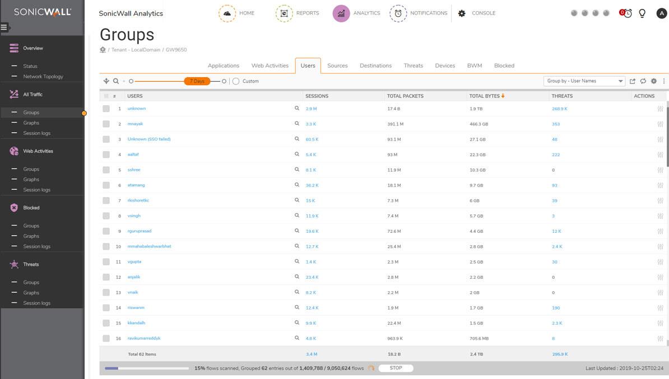This screenshot has height=379, width=669.
Task: Click the magnifier icon next to mnayak
Action: [297, 124]
